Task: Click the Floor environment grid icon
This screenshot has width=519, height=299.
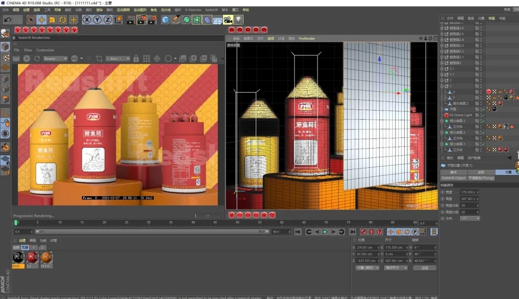Action: (218, 20)
